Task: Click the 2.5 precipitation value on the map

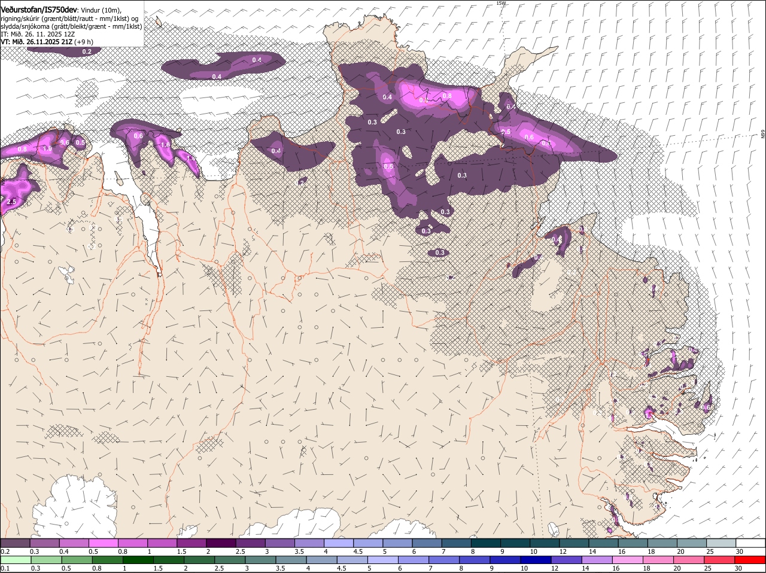Action: tap(11, 202)
